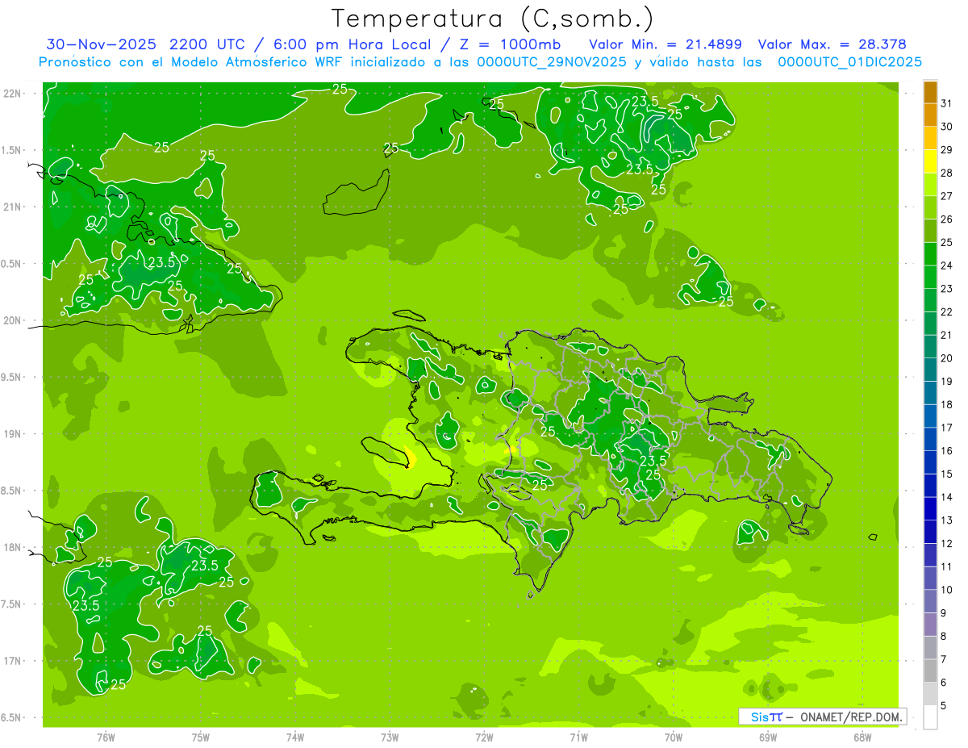Pick the dark blue swatch between 13 and 14
Screen dimensions: 968x748
930,508
